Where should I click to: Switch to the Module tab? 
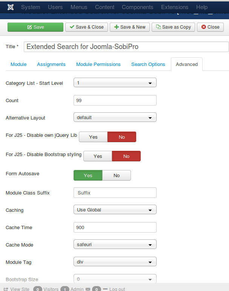(x=18, y=64)
